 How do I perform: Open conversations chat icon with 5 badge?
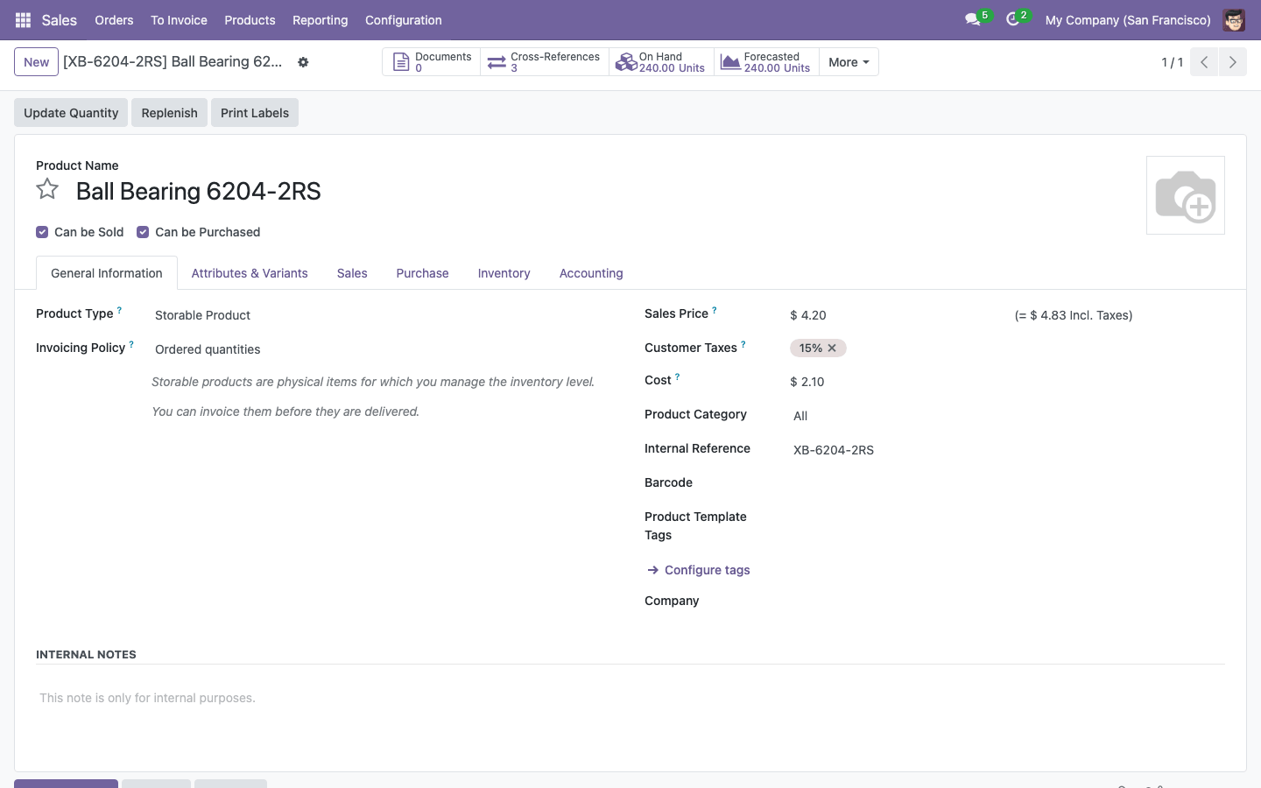pos(972,19)
